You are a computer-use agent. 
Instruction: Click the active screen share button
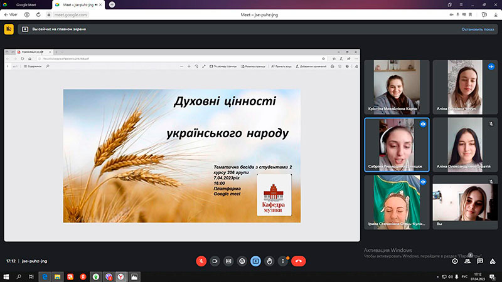[x=255, y=261]
